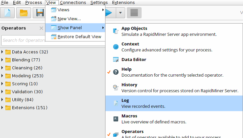
Task: Show the Data Editor panel
Action: 134,60
